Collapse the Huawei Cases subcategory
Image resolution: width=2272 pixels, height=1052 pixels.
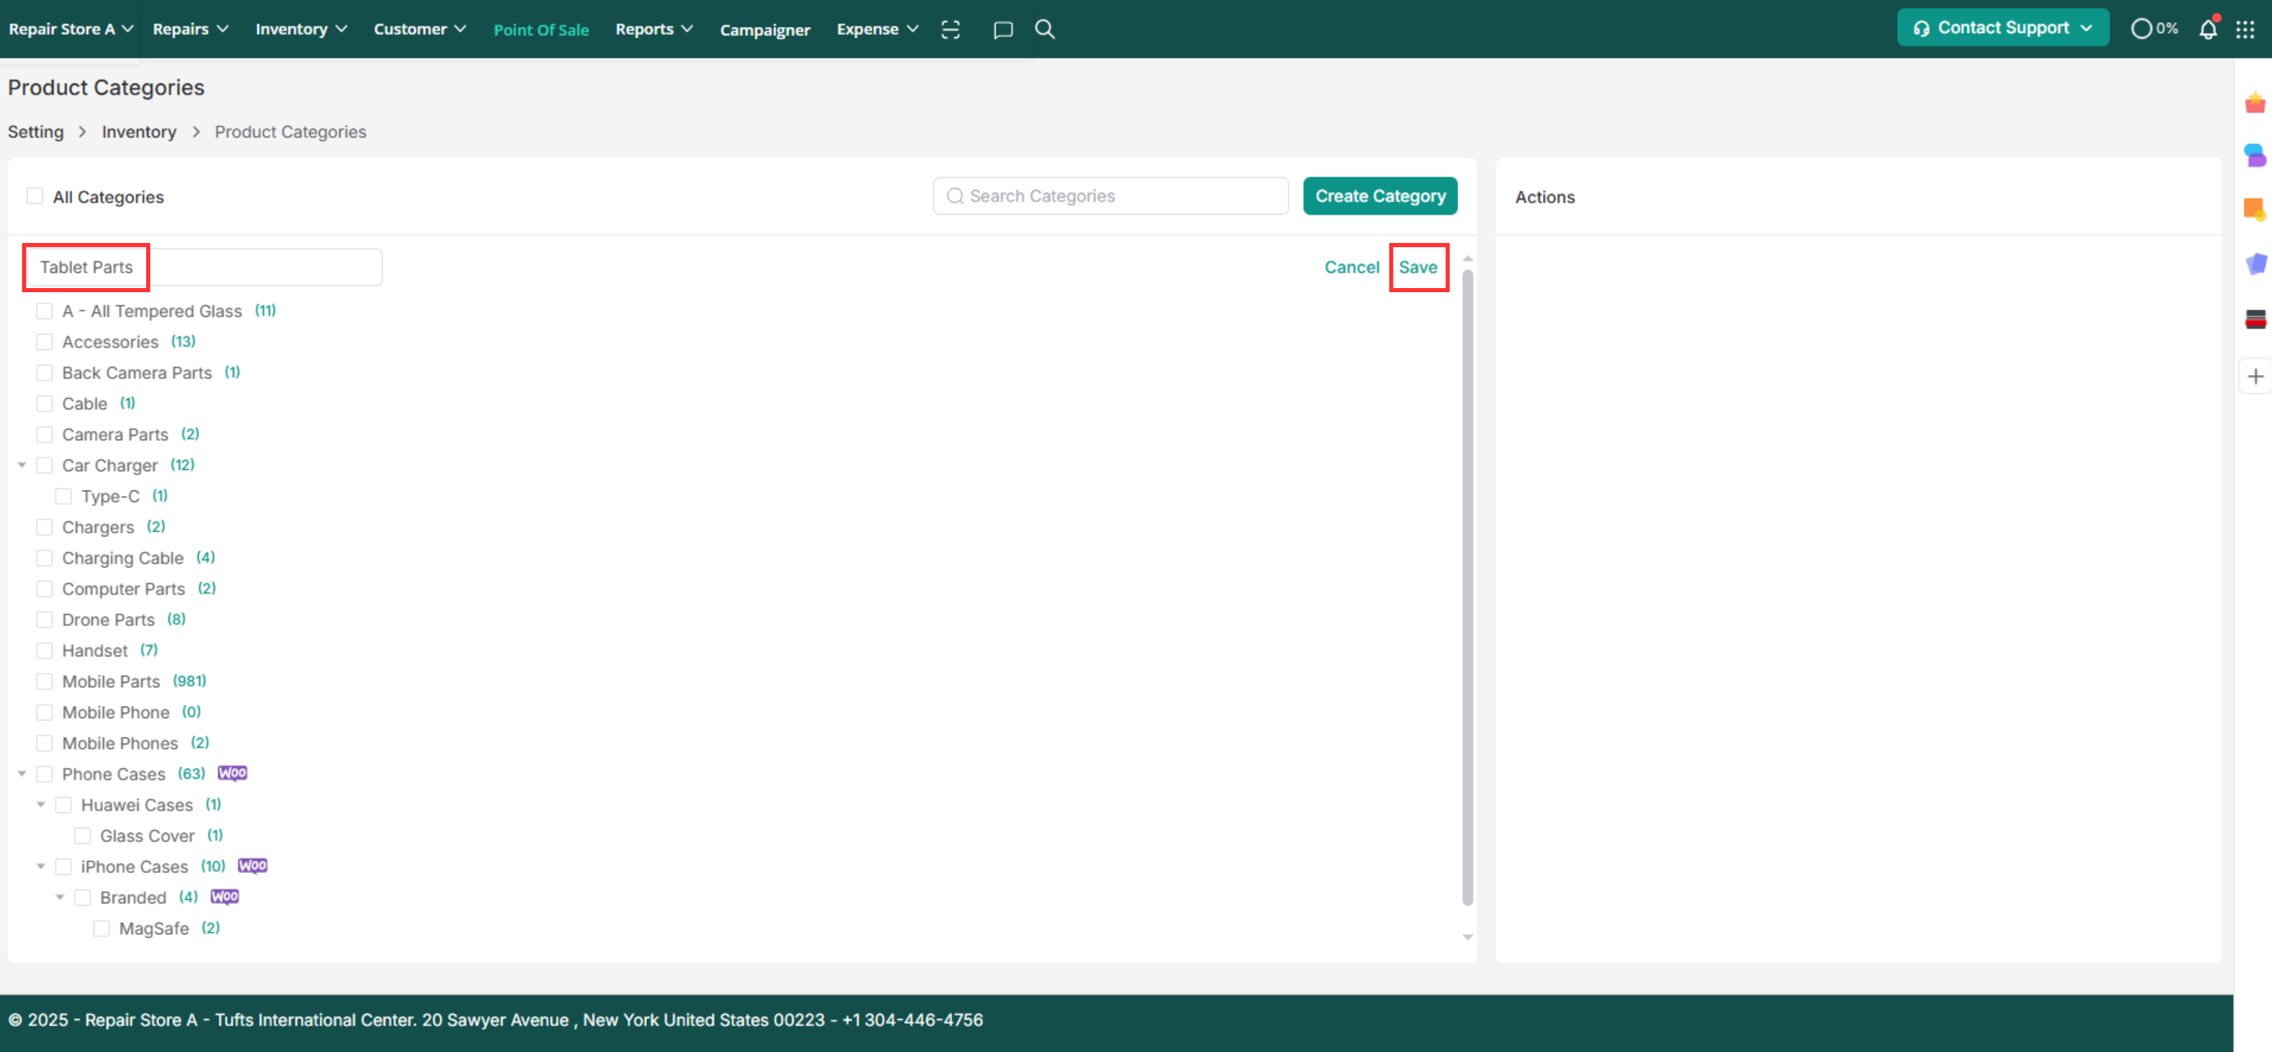point(40,804)
